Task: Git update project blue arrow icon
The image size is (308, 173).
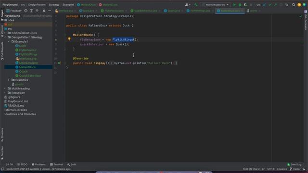Action: click(x=264, y=5)
